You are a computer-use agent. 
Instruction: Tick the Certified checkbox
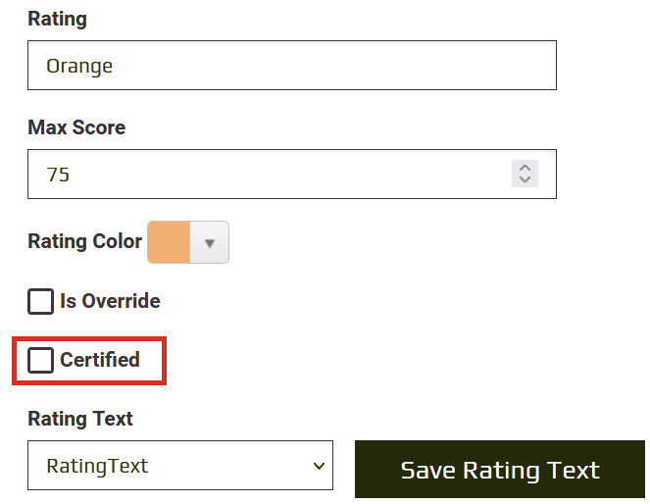[40, 360]
